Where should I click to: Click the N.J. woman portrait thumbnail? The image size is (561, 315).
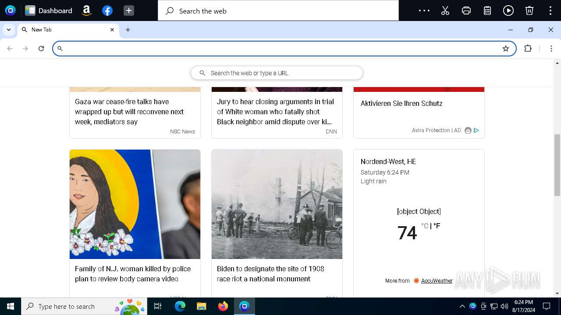[x=135, y=204]
